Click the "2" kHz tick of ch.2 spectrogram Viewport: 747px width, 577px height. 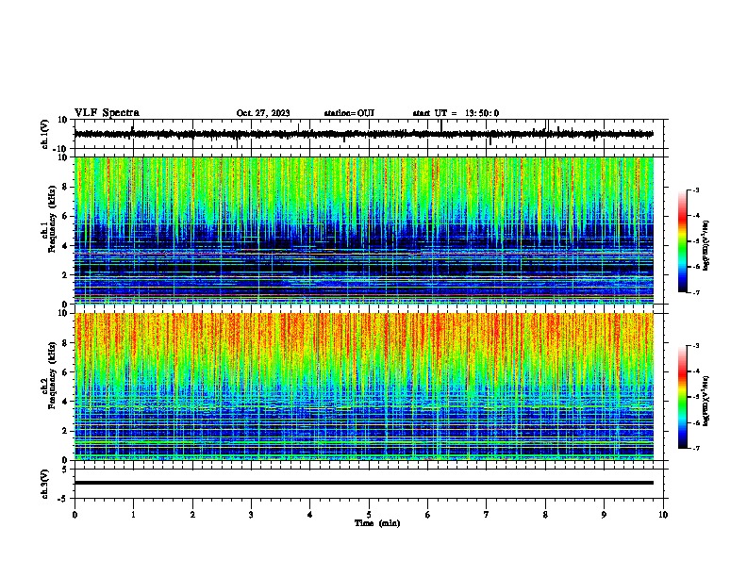(x=65, y=431)
